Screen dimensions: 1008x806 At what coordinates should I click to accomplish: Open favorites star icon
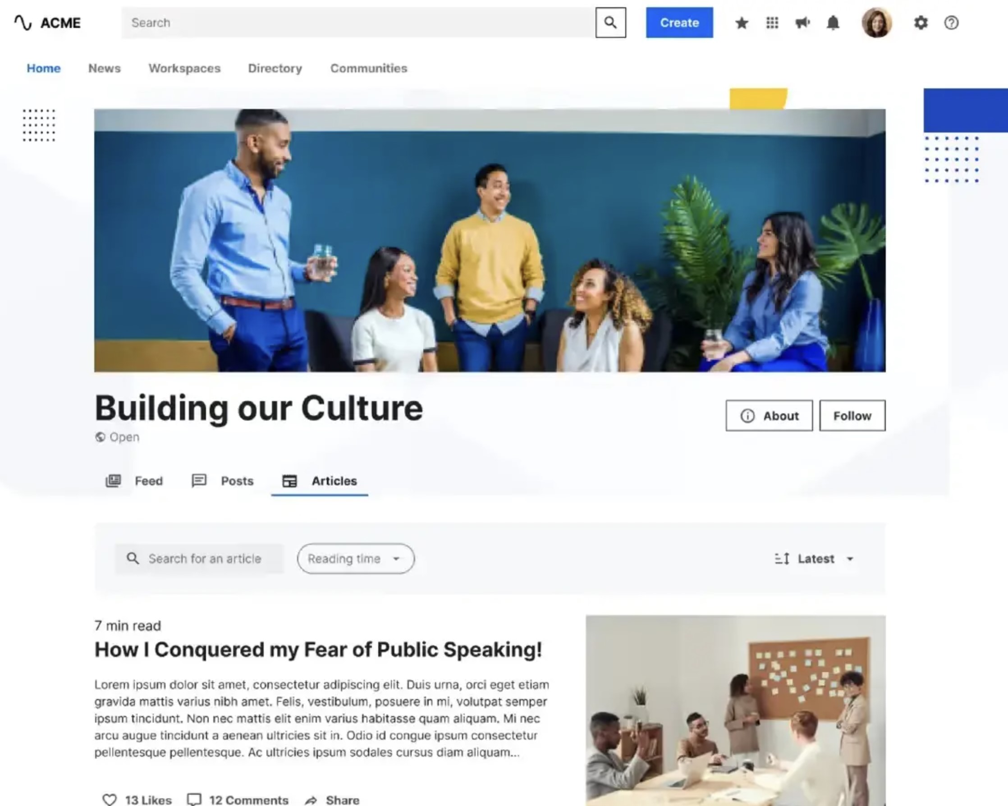pyautogui.click(x=742, y=23)
